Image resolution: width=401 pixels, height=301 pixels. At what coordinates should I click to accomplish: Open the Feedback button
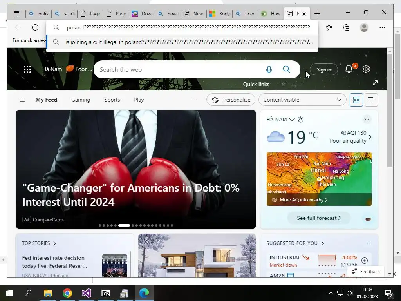click(366, 272)
